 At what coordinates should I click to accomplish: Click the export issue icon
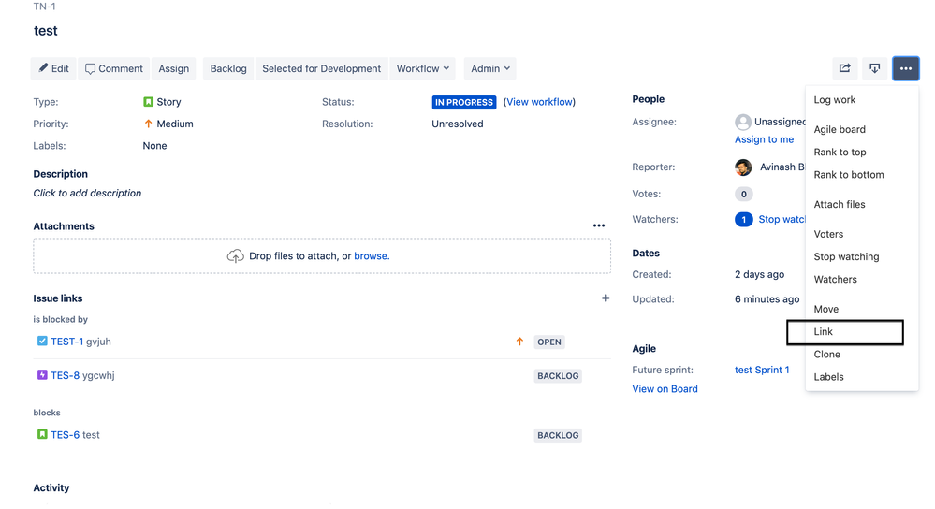pos(875,68)
